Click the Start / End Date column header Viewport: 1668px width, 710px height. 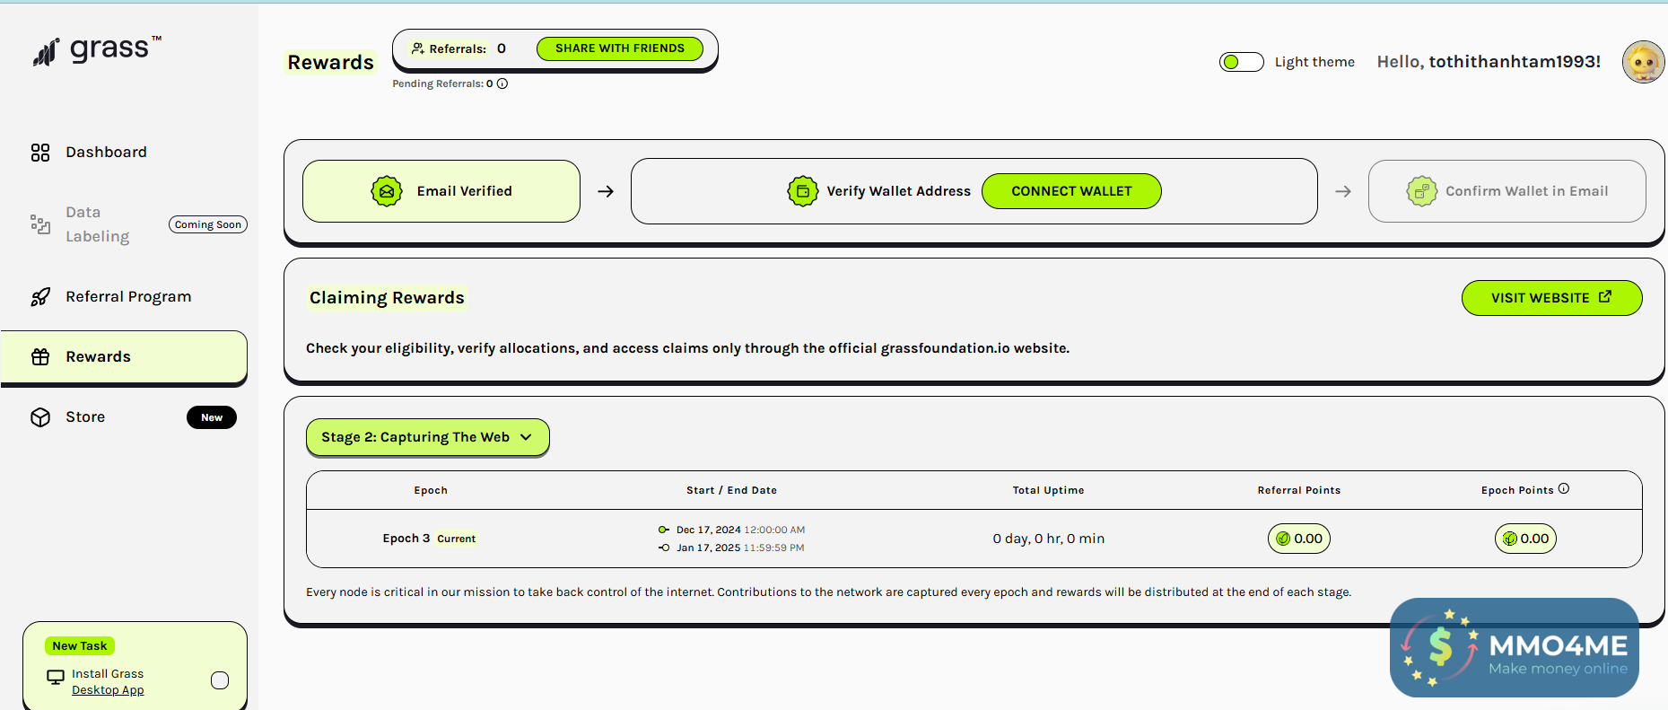732,490
